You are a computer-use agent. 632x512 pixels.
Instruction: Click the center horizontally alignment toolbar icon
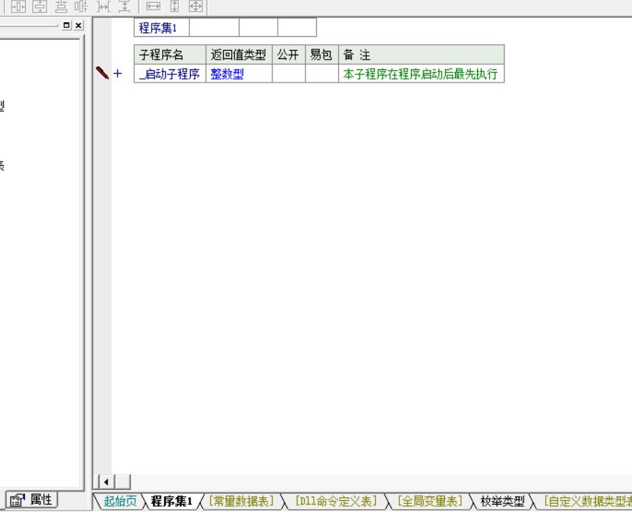[x=18, y=7]
